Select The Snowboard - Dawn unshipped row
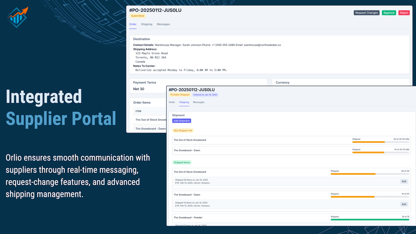This screenshot has height=234, width=416. coord(187,150)
